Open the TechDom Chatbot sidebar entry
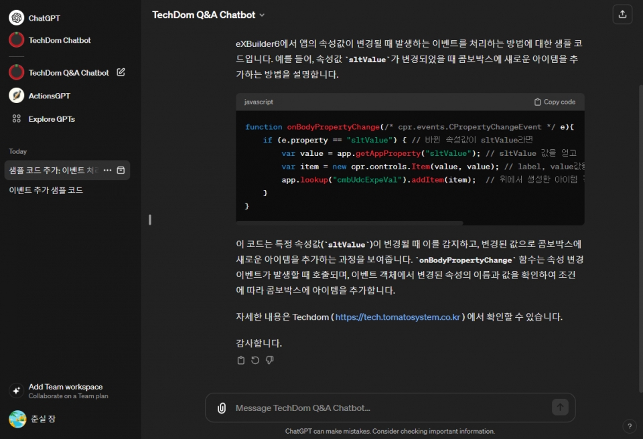Viewport: 643px width, 439px height. pos(59,40)
